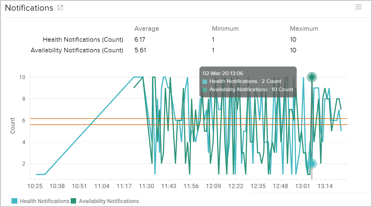Select the teal data point marker at 2

(312, 164)
